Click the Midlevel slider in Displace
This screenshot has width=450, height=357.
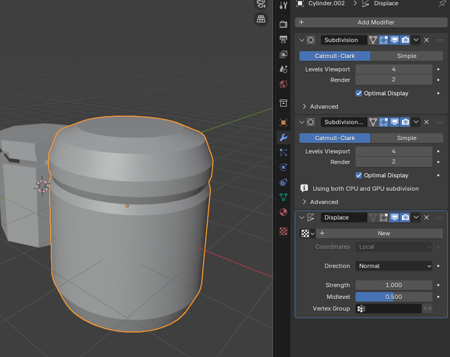[393, 297]
